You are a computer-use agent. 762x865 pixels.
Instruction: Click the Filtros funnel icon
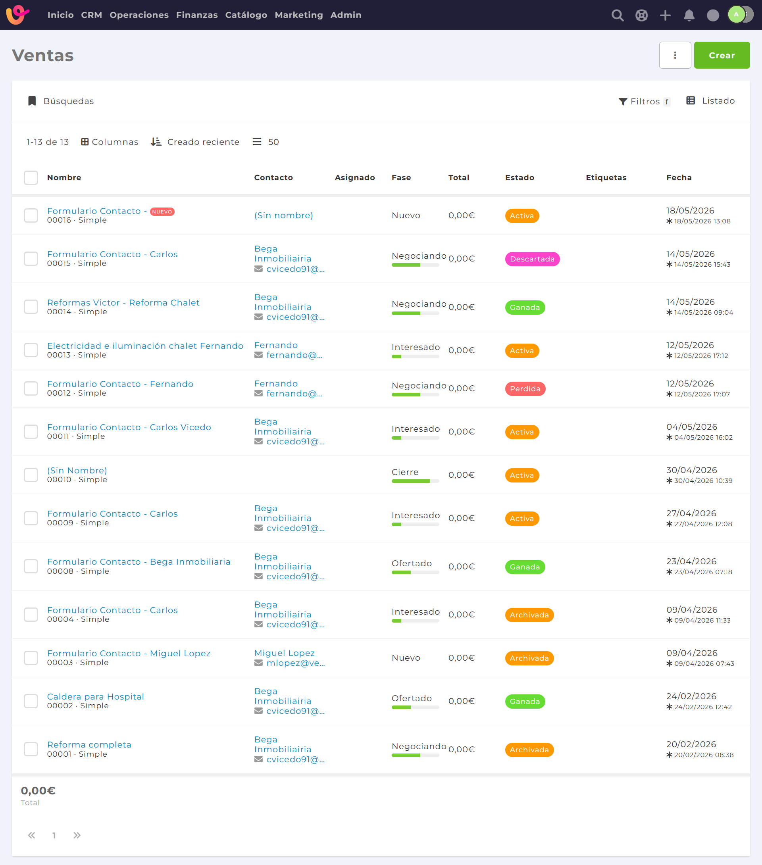click(623, 102)
